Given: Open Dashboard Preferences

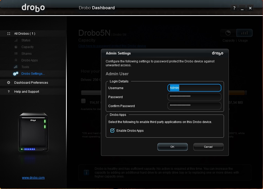Looking at the screenshot, I should point(31,82).
